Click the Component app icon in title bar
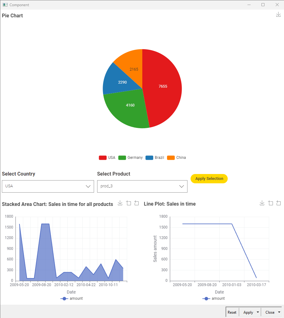The image size is (284, 318). pyautogui.click(x=5, y=5)
